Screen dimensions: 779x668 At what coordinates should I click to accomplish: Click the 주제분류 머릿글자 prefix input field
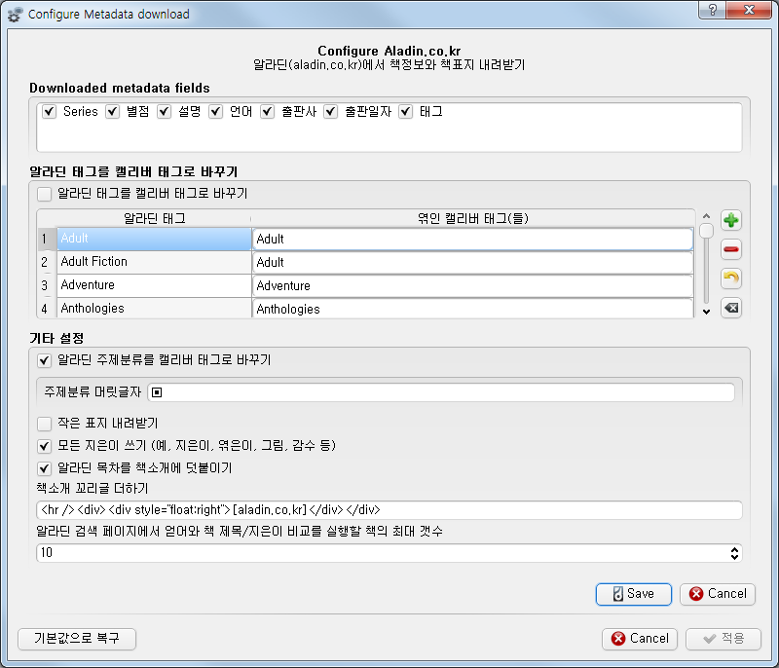tap(441, 392)
